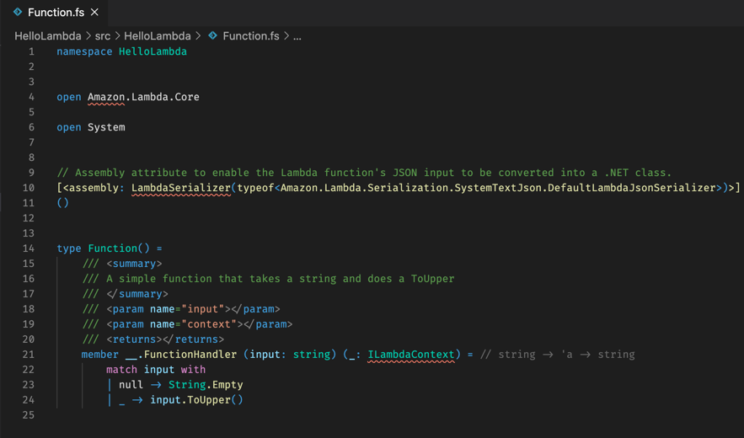Image resolution: width=744 pixels, height=438 pixels.
Task: Click 'input.ToUpper()' on line 24
Action: point(196,400)
